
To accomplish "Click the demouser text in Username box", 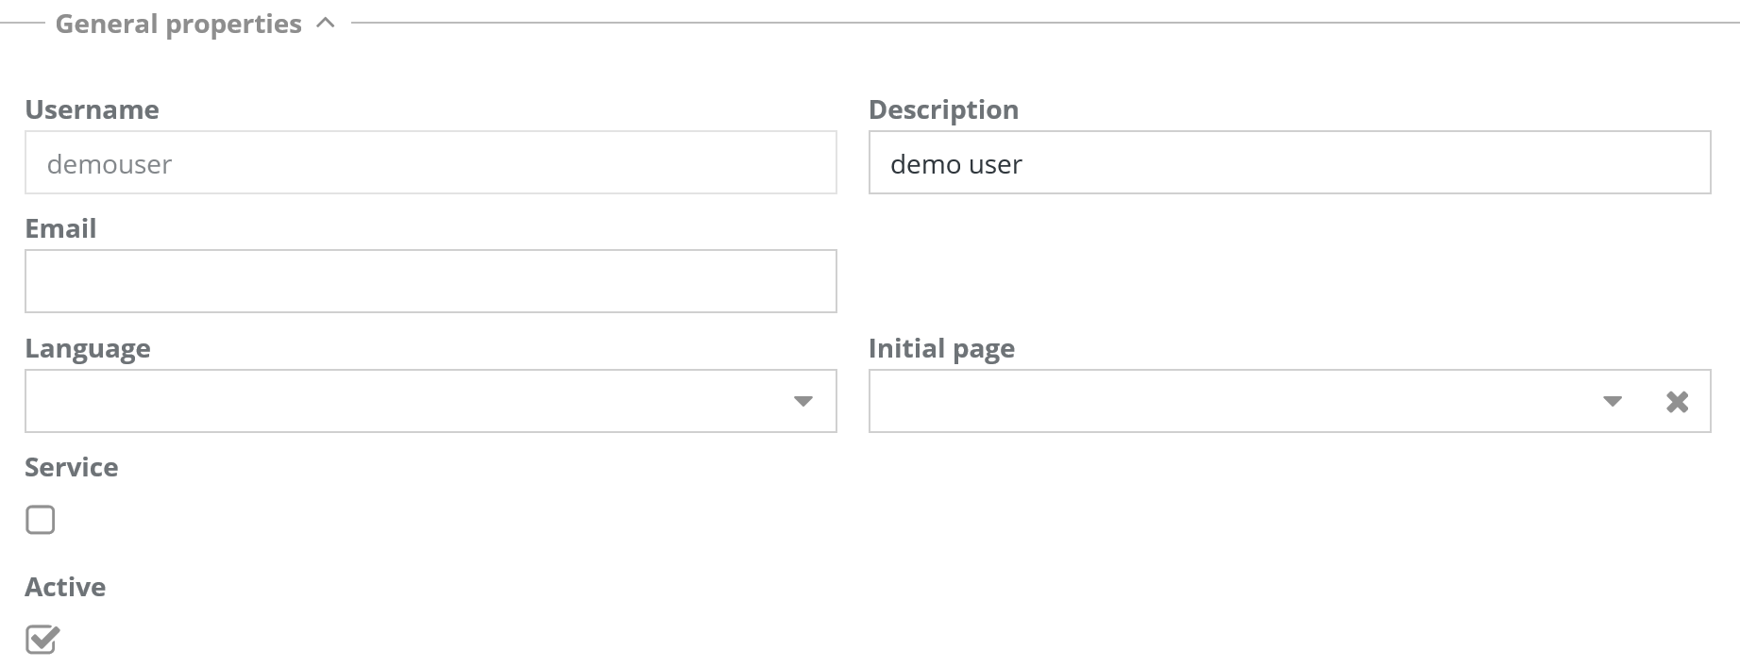I will pyautogui.click(x=110, y=164).
